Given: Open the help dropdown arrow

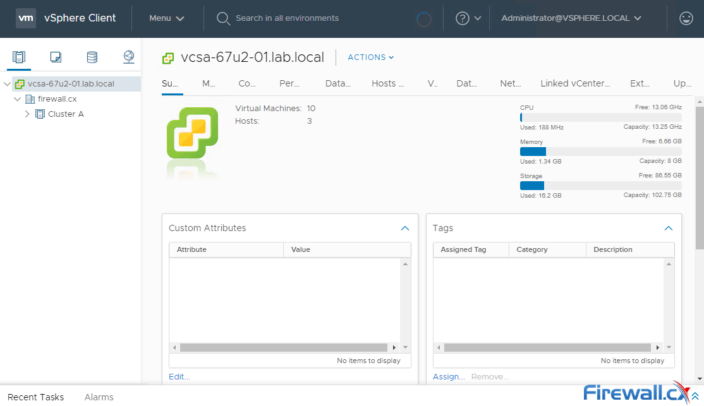Looking at the screenshot, I should pos(478,18).
